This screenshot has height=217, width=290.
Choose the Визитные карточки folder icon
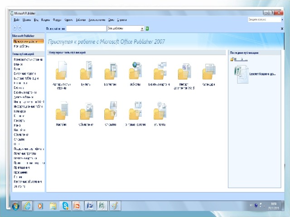[159, 72]
